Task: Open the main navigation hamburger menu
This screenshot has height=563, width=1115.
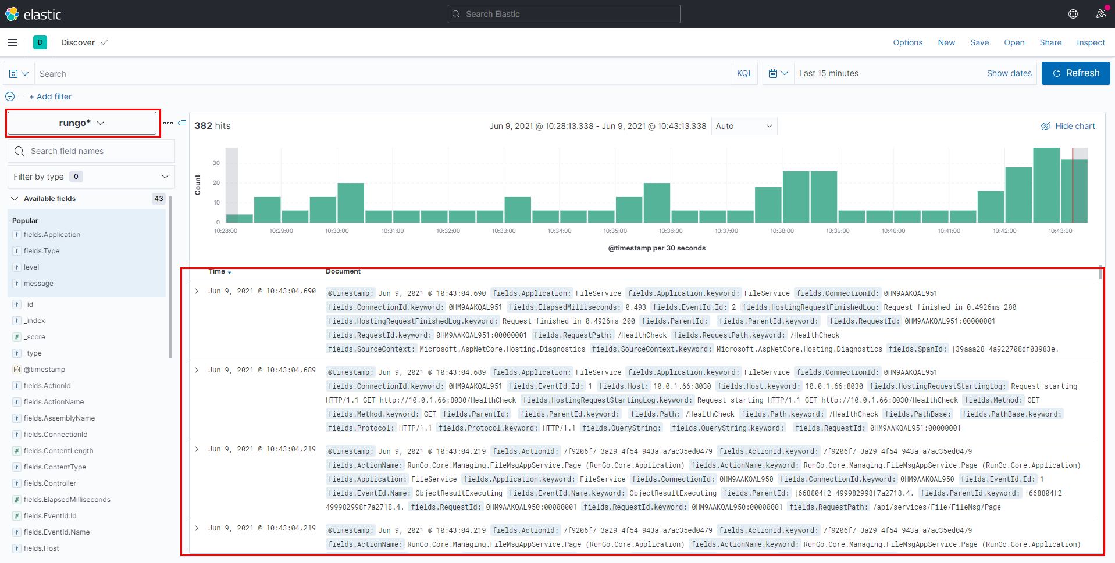Action: click(x=12, y=42)
